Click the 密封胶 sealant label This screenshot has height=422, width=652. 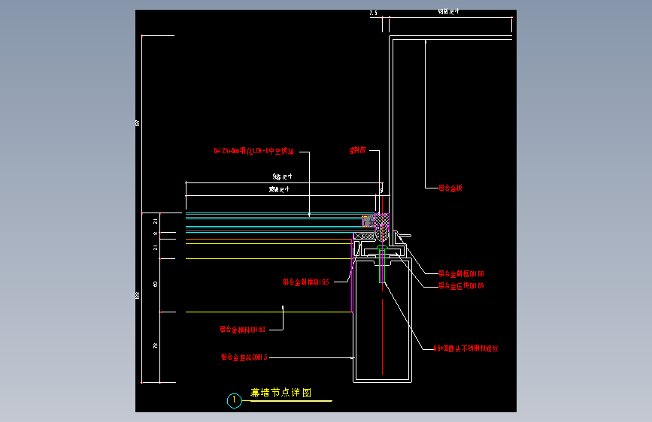[358, 150]
